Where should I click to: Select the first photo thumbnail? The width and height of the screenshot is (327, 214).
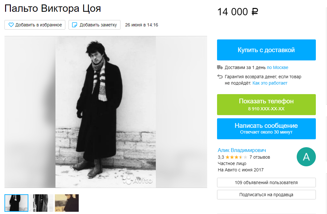click(17, 203)
